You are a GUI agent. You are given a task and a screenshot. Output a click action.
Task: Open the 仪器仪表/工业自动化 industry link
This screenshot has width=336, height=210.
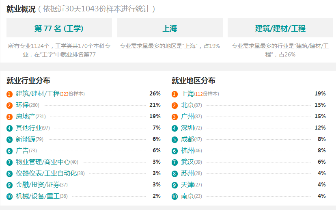coord(46,173)
